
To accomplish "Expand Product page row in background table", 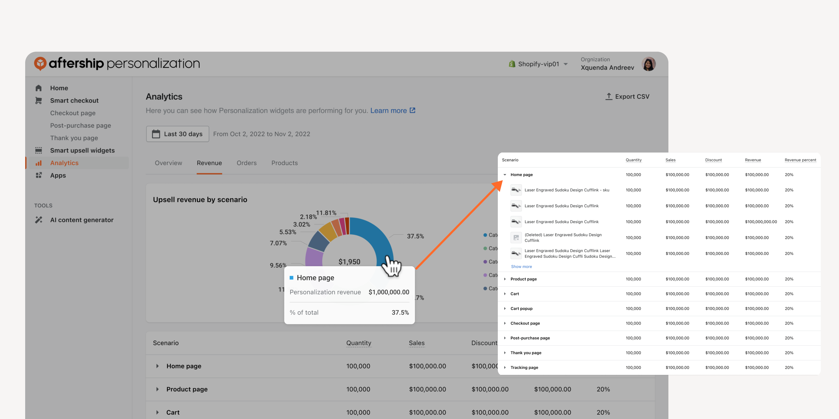I will coord(157,389).
